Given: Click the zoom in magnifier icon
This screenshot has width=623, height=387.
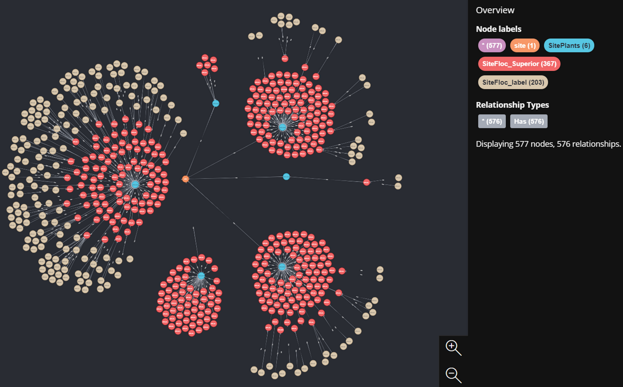Looking at the screenshot, I should (x=453, y=347).
